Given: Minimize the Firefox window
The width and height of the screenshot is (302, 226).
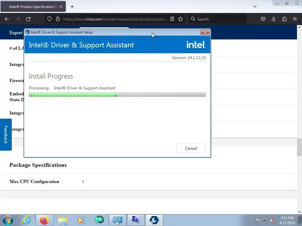Looking at the screenshot, I should coord(277,3).
